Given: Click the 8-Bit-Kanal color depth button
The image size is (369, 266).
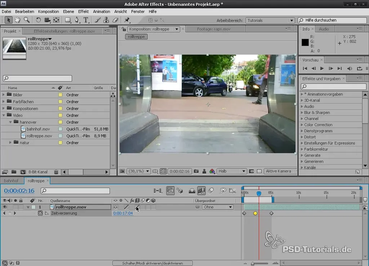Looking at the screenshot, I should point(38,172).
